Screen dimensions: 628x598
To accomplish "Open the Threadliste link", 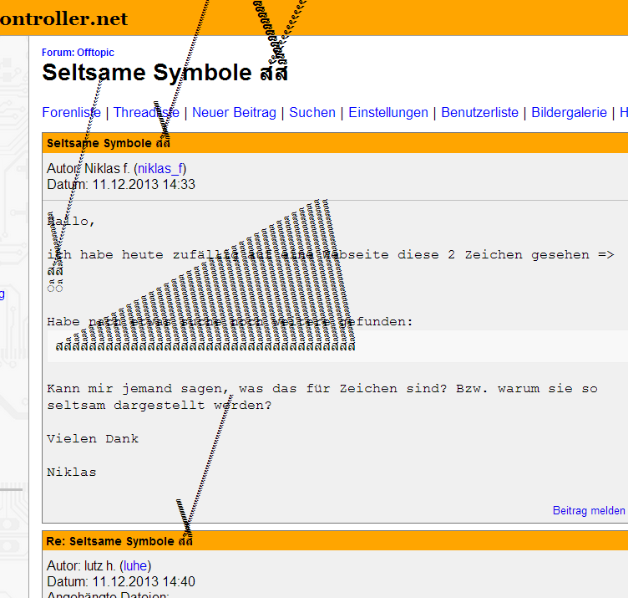I will [x=146, y=112].
